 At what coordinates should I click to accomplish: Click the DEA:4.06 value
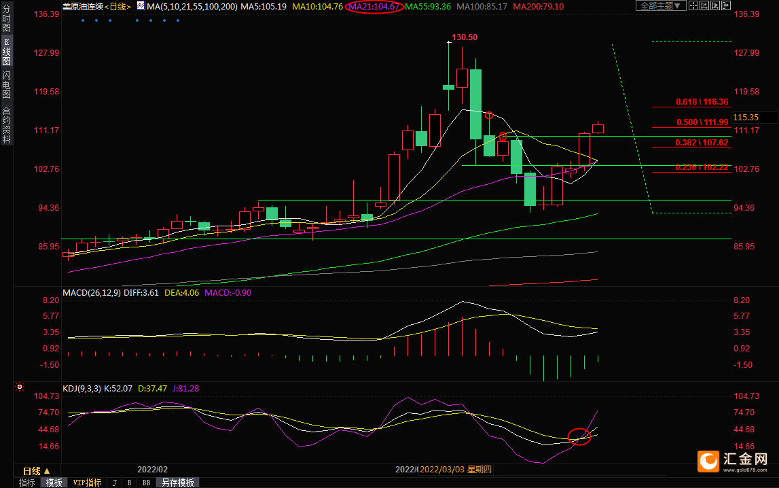click(x=182, y=293)
